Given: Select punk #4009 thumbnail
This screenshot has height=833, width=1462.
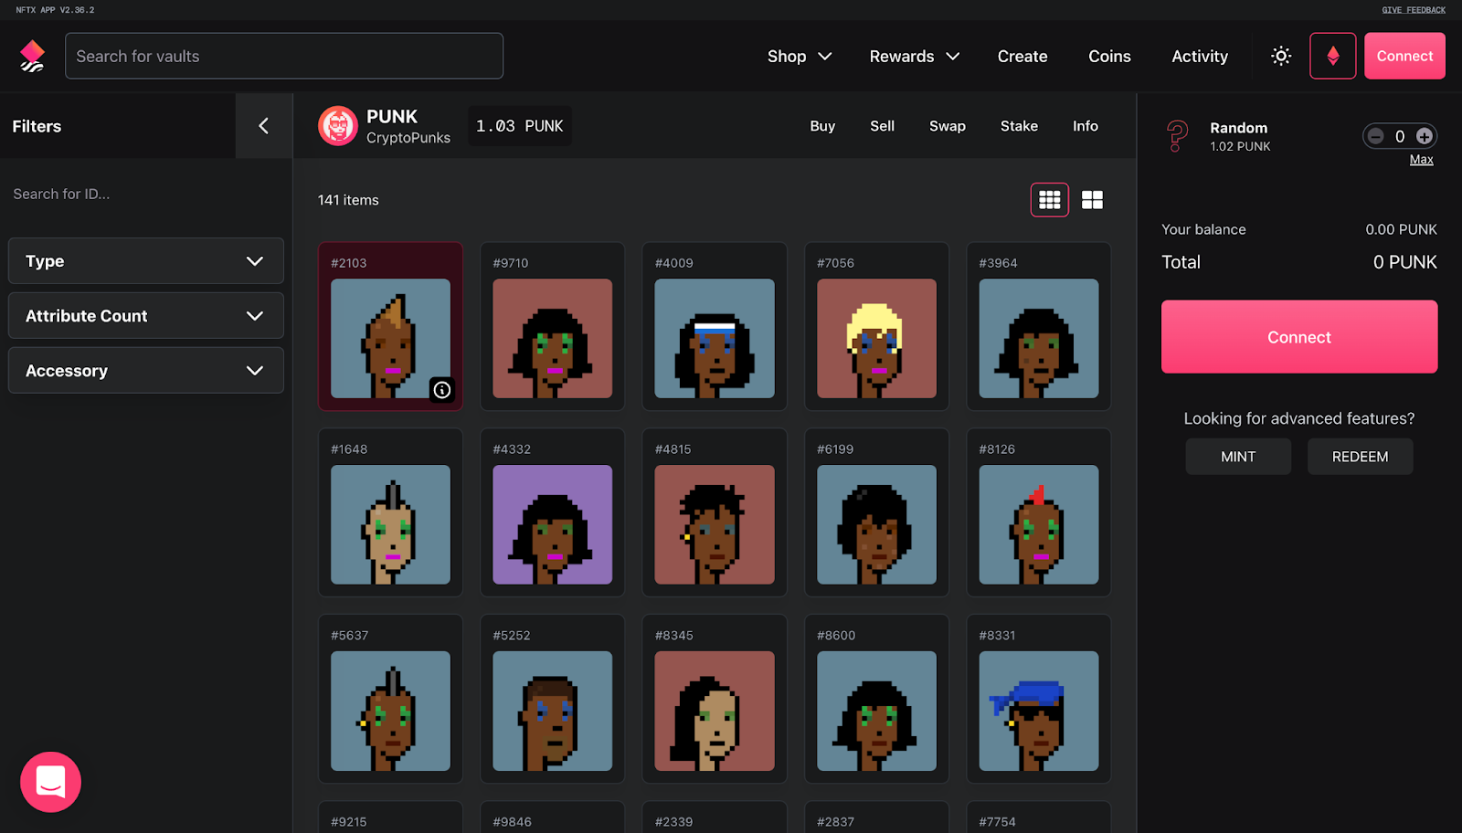Looking at the screenshot, I should click(x=715, y=338).
